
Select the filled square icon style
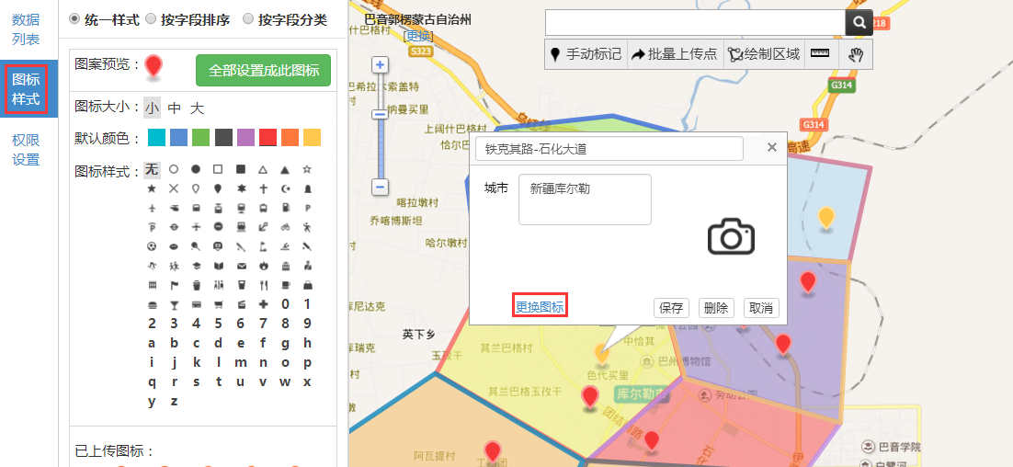click(240, 169)
